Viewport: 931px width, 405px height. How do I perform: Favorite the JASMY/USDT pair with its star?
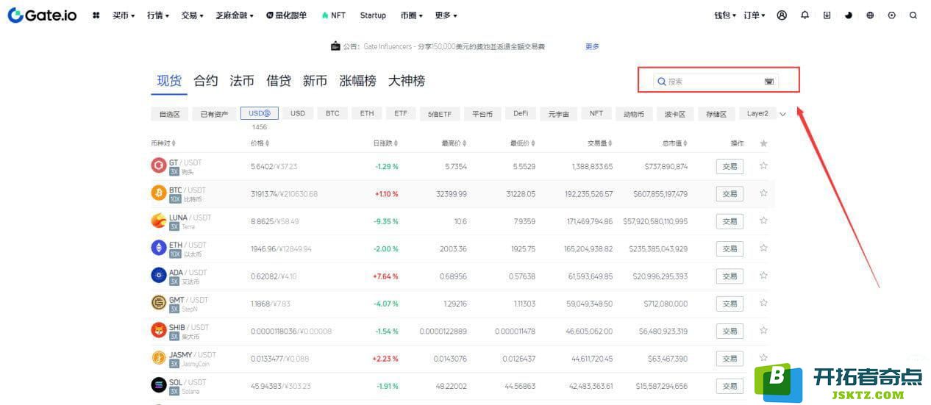pos(763,358)
